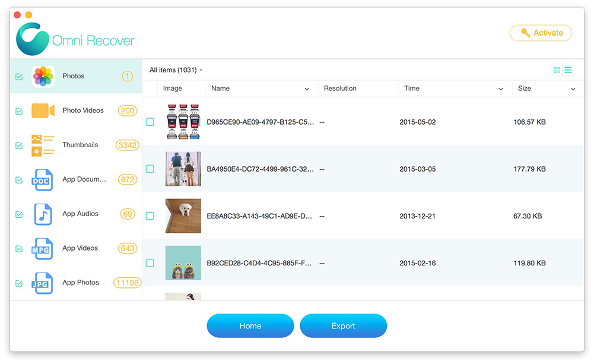Click the JPG App Photos icon
This screenshot has height=364, width=594.
click(42, 283)
